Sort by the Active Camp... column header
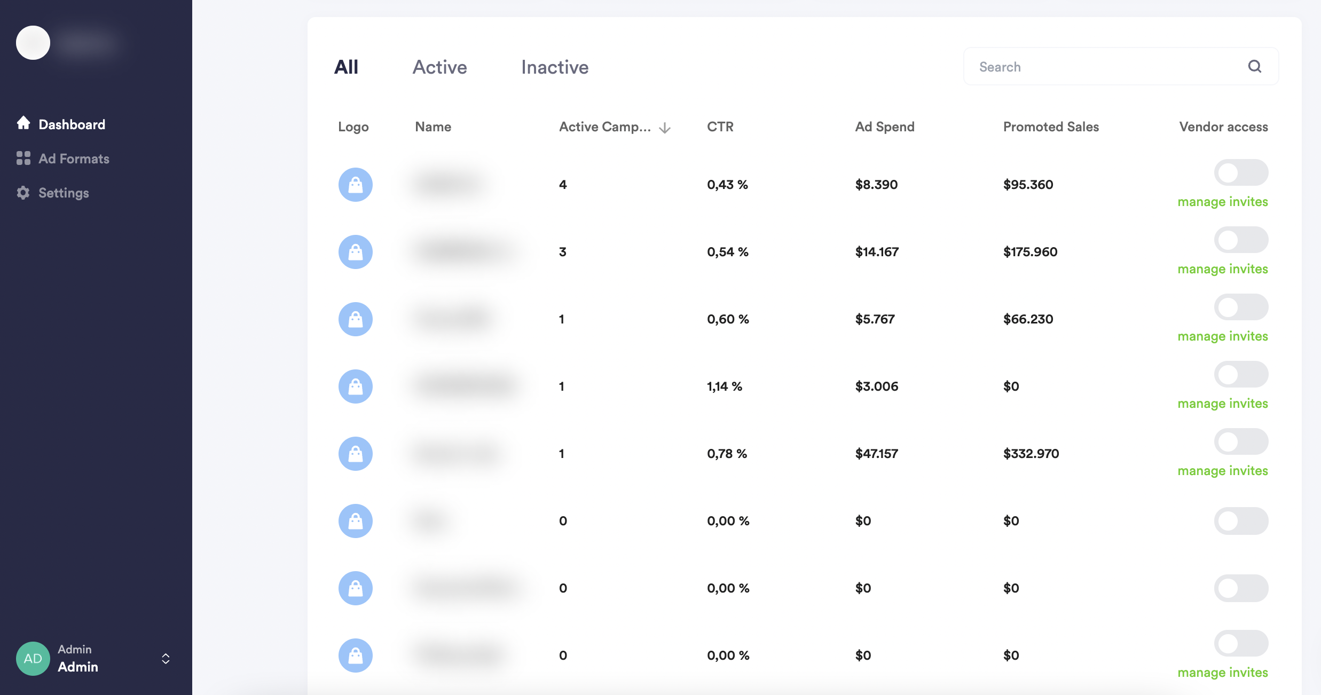Viewport: 1321px width, 695px height. pyautogui.click(x=604, y=127)
